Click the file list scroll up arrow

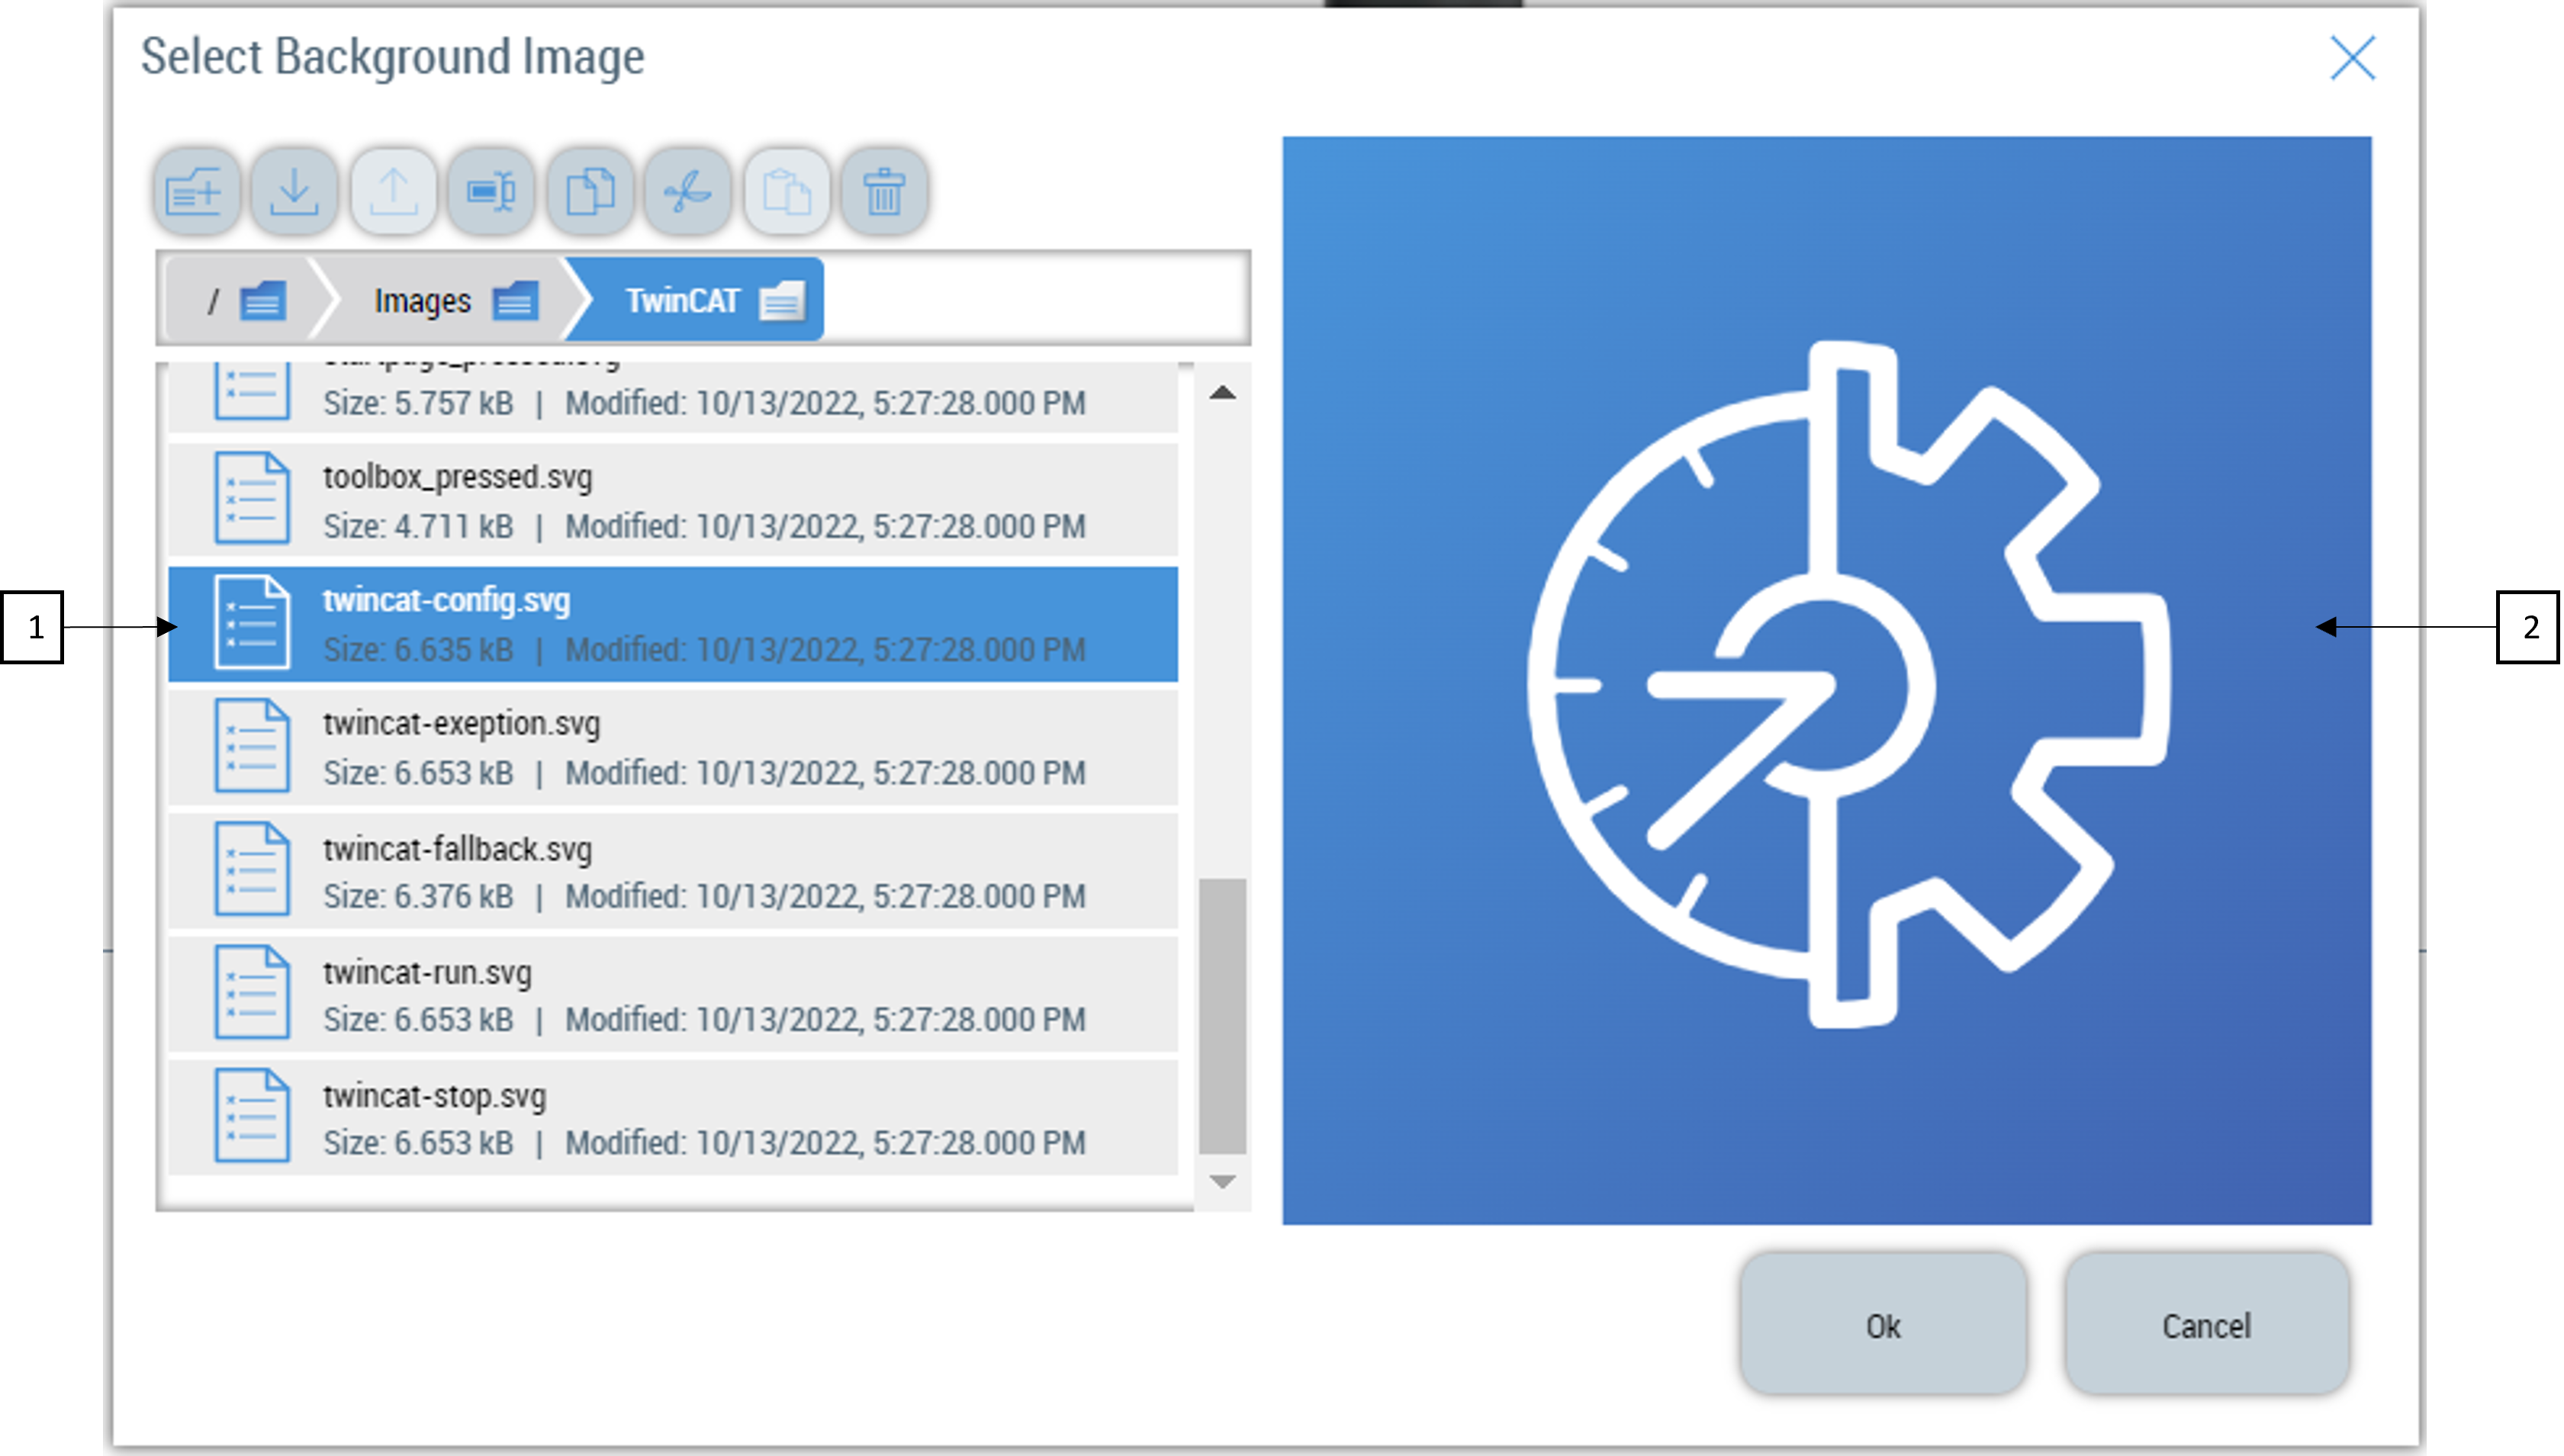(x=1222, y=393)
